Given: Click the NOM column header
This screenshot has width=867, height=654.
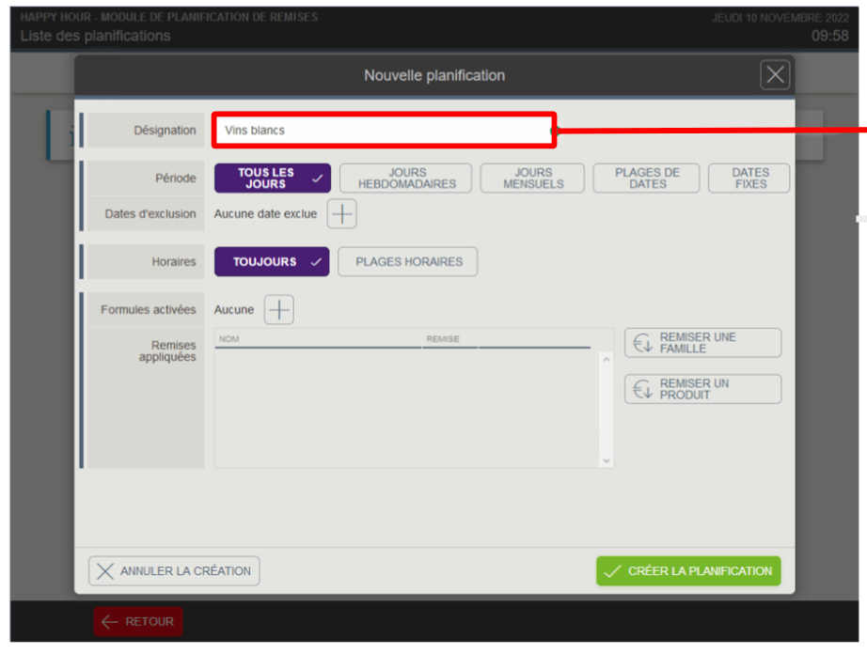Looking at the screenshot, I should (229, 339).
